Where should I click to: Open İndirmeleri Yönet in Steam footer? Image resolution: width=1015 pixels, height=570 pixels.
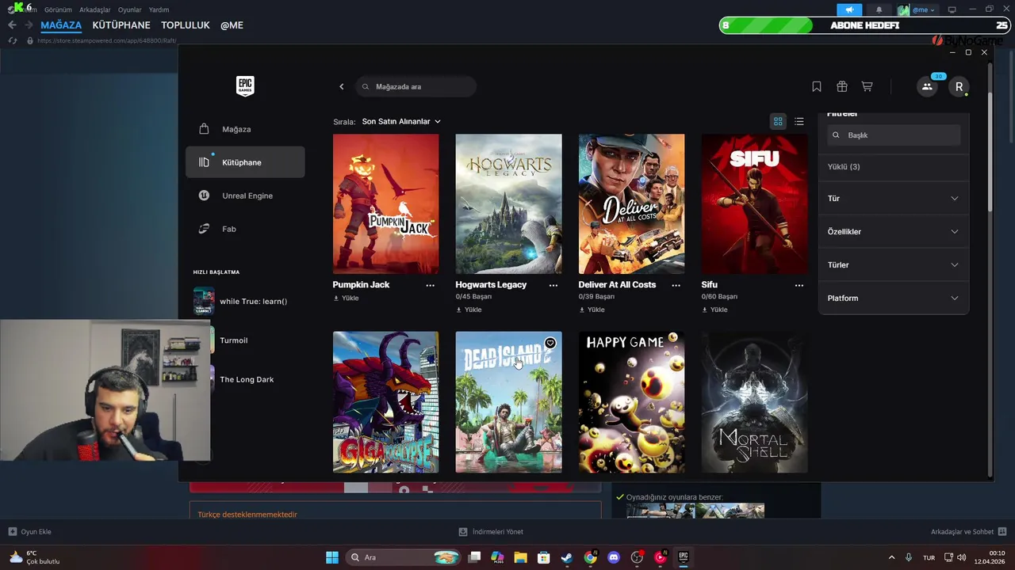pyautogui.click(x=491, y=532)
